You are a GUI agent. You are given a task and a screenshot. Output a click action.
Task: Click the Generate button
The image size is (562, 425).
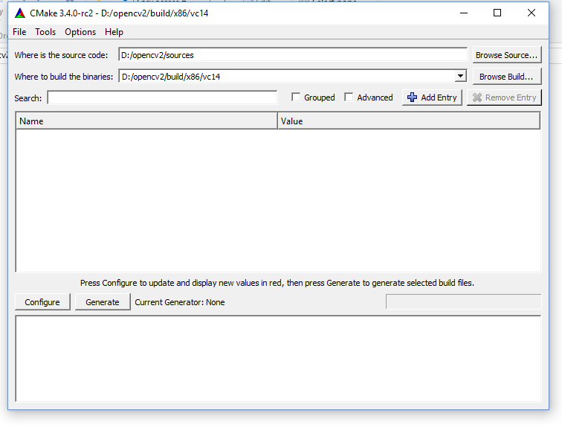point(103,302)
